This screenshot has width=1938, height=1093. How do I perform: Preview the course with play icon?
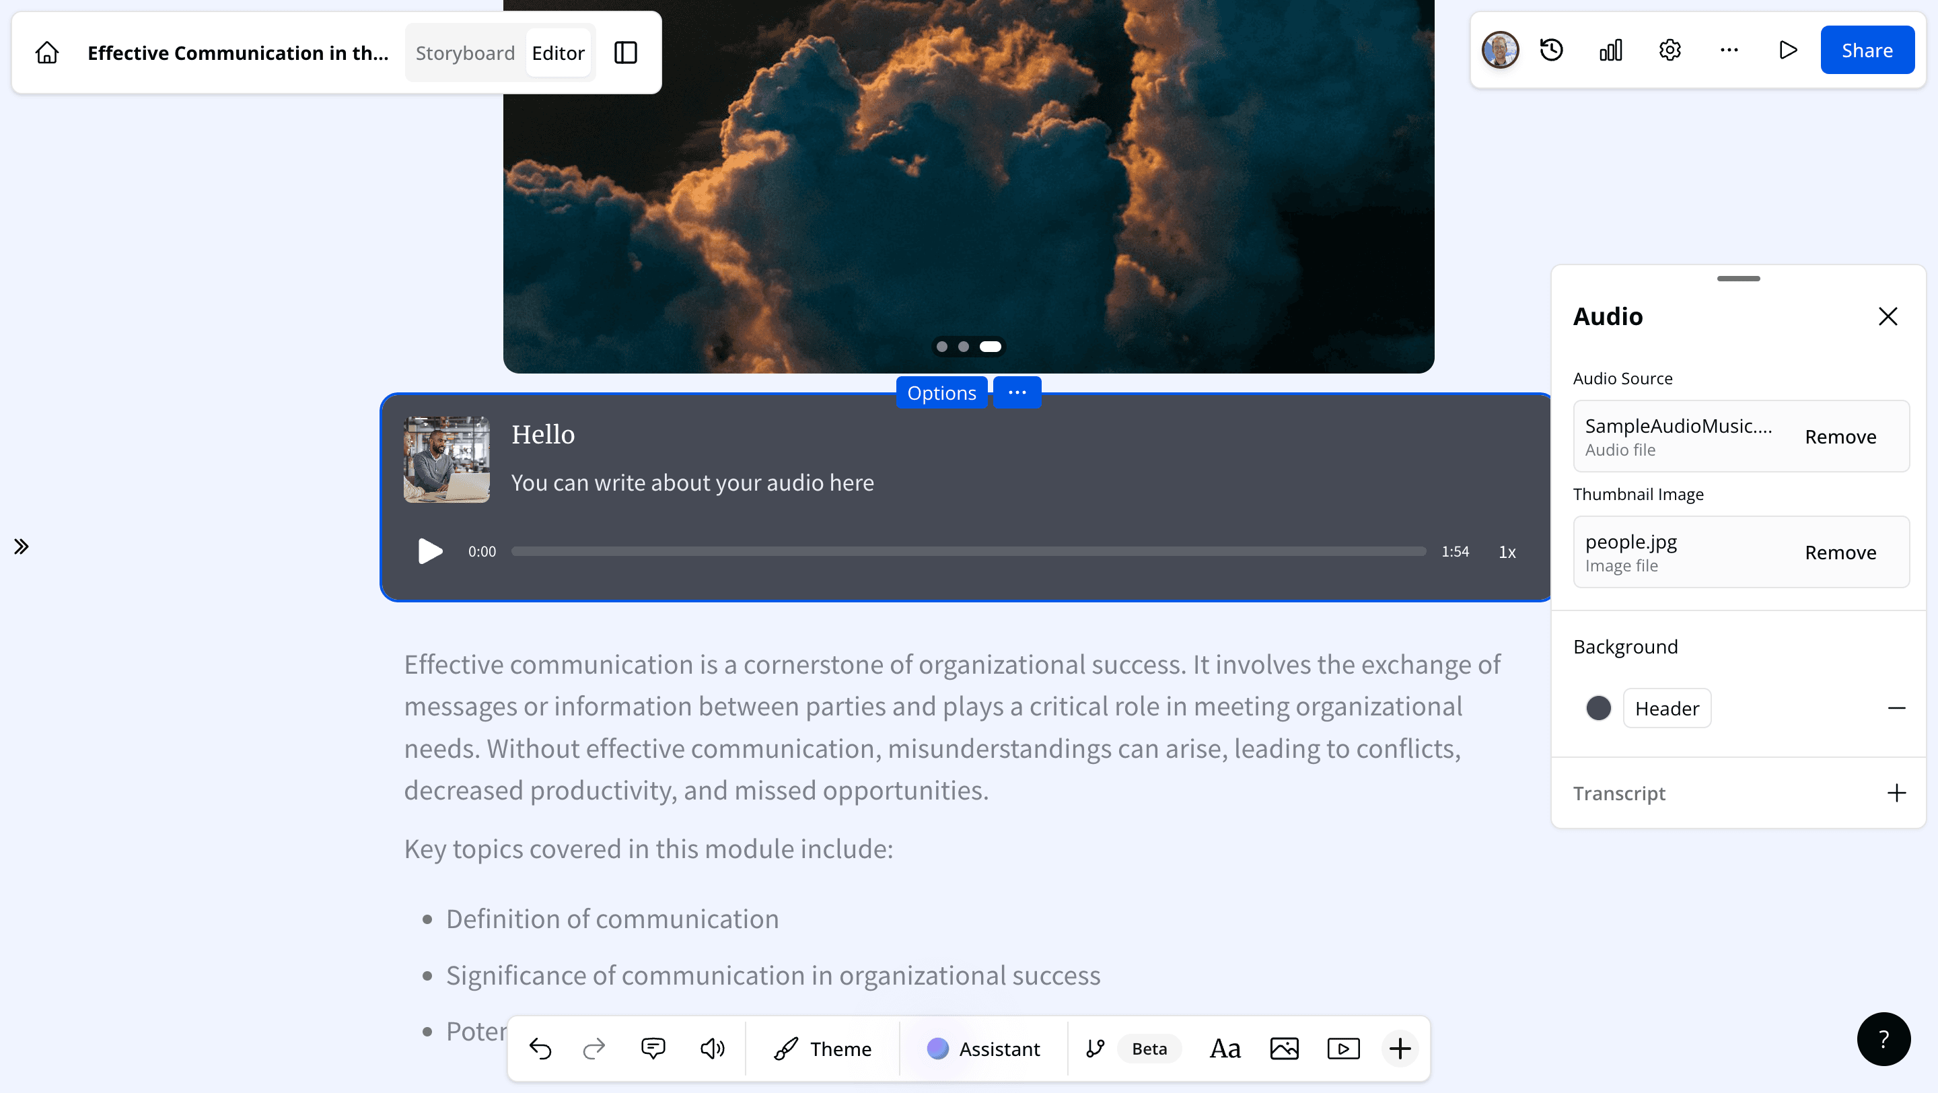click(x=1789, y=50)
